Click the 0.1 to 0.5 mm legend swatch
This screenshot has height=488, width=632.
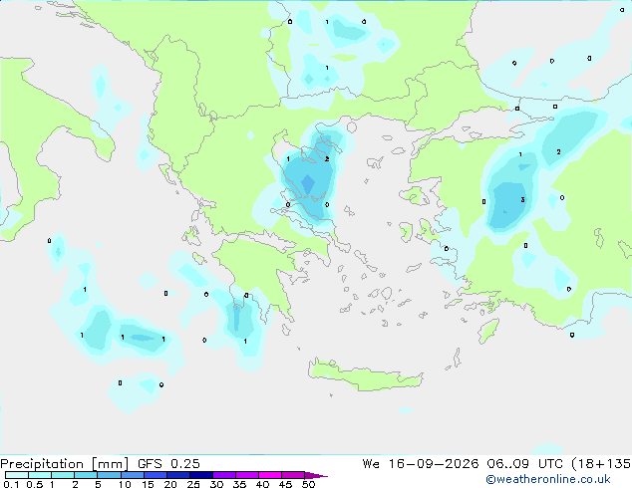click(17, 475)
